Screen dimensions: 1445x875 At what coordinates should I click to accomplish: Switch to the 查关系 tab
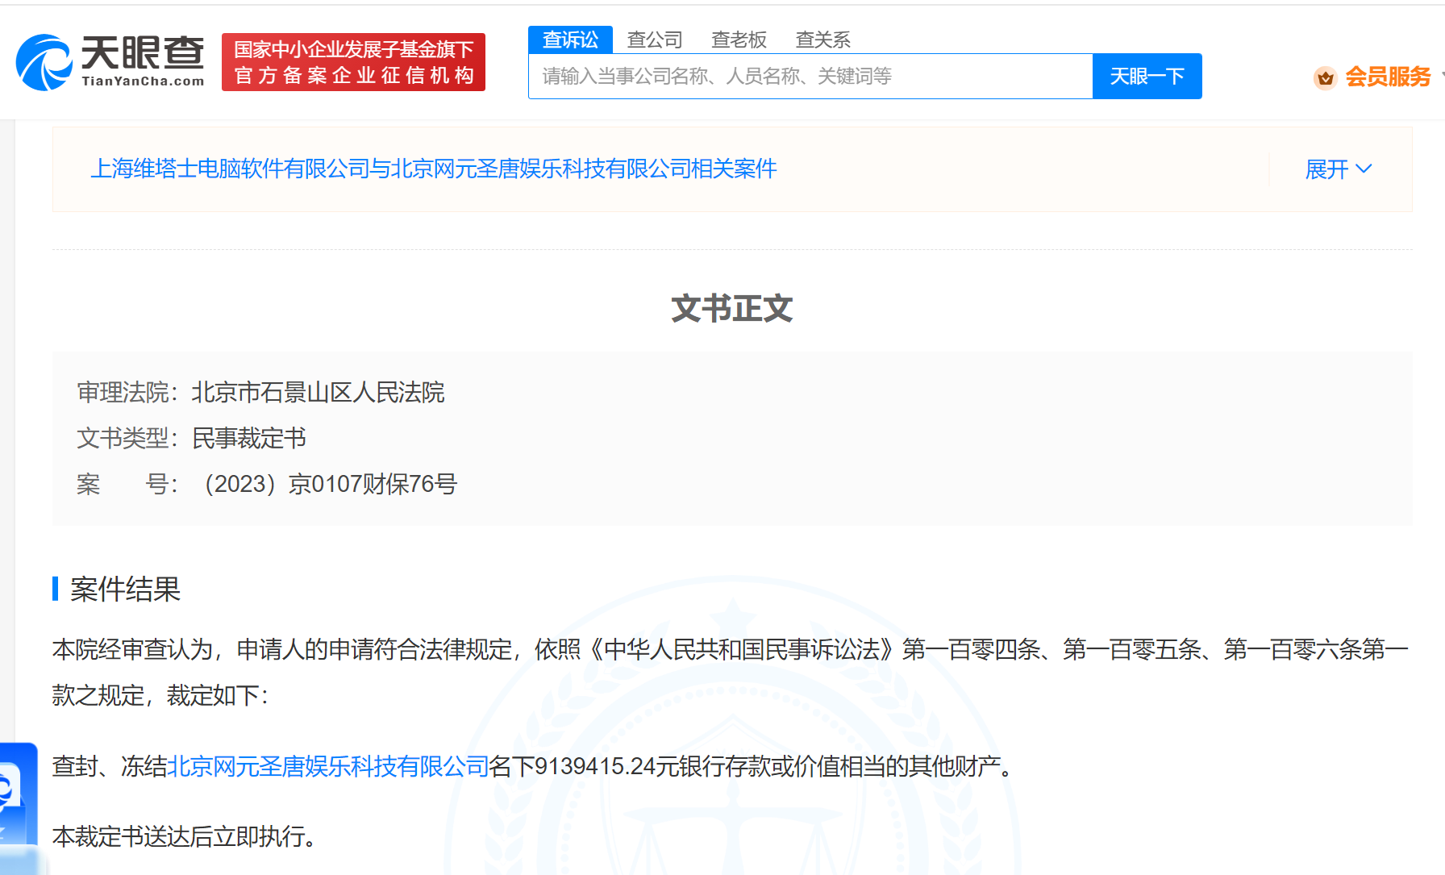(x=822, y=40)
